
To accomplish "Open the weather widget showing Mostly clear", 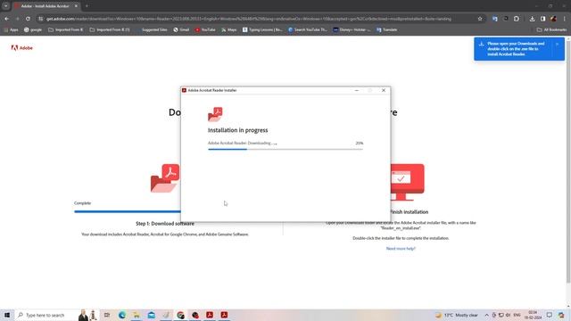I will [457, 315].
